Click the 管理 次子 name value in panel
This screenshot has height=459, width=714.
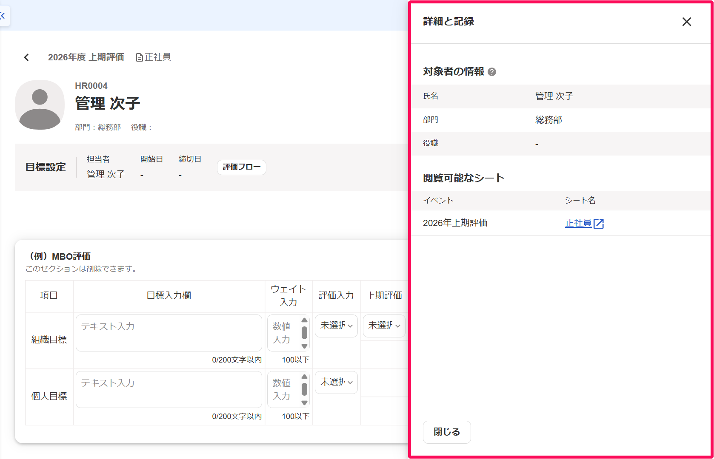[x=554, y=96]
